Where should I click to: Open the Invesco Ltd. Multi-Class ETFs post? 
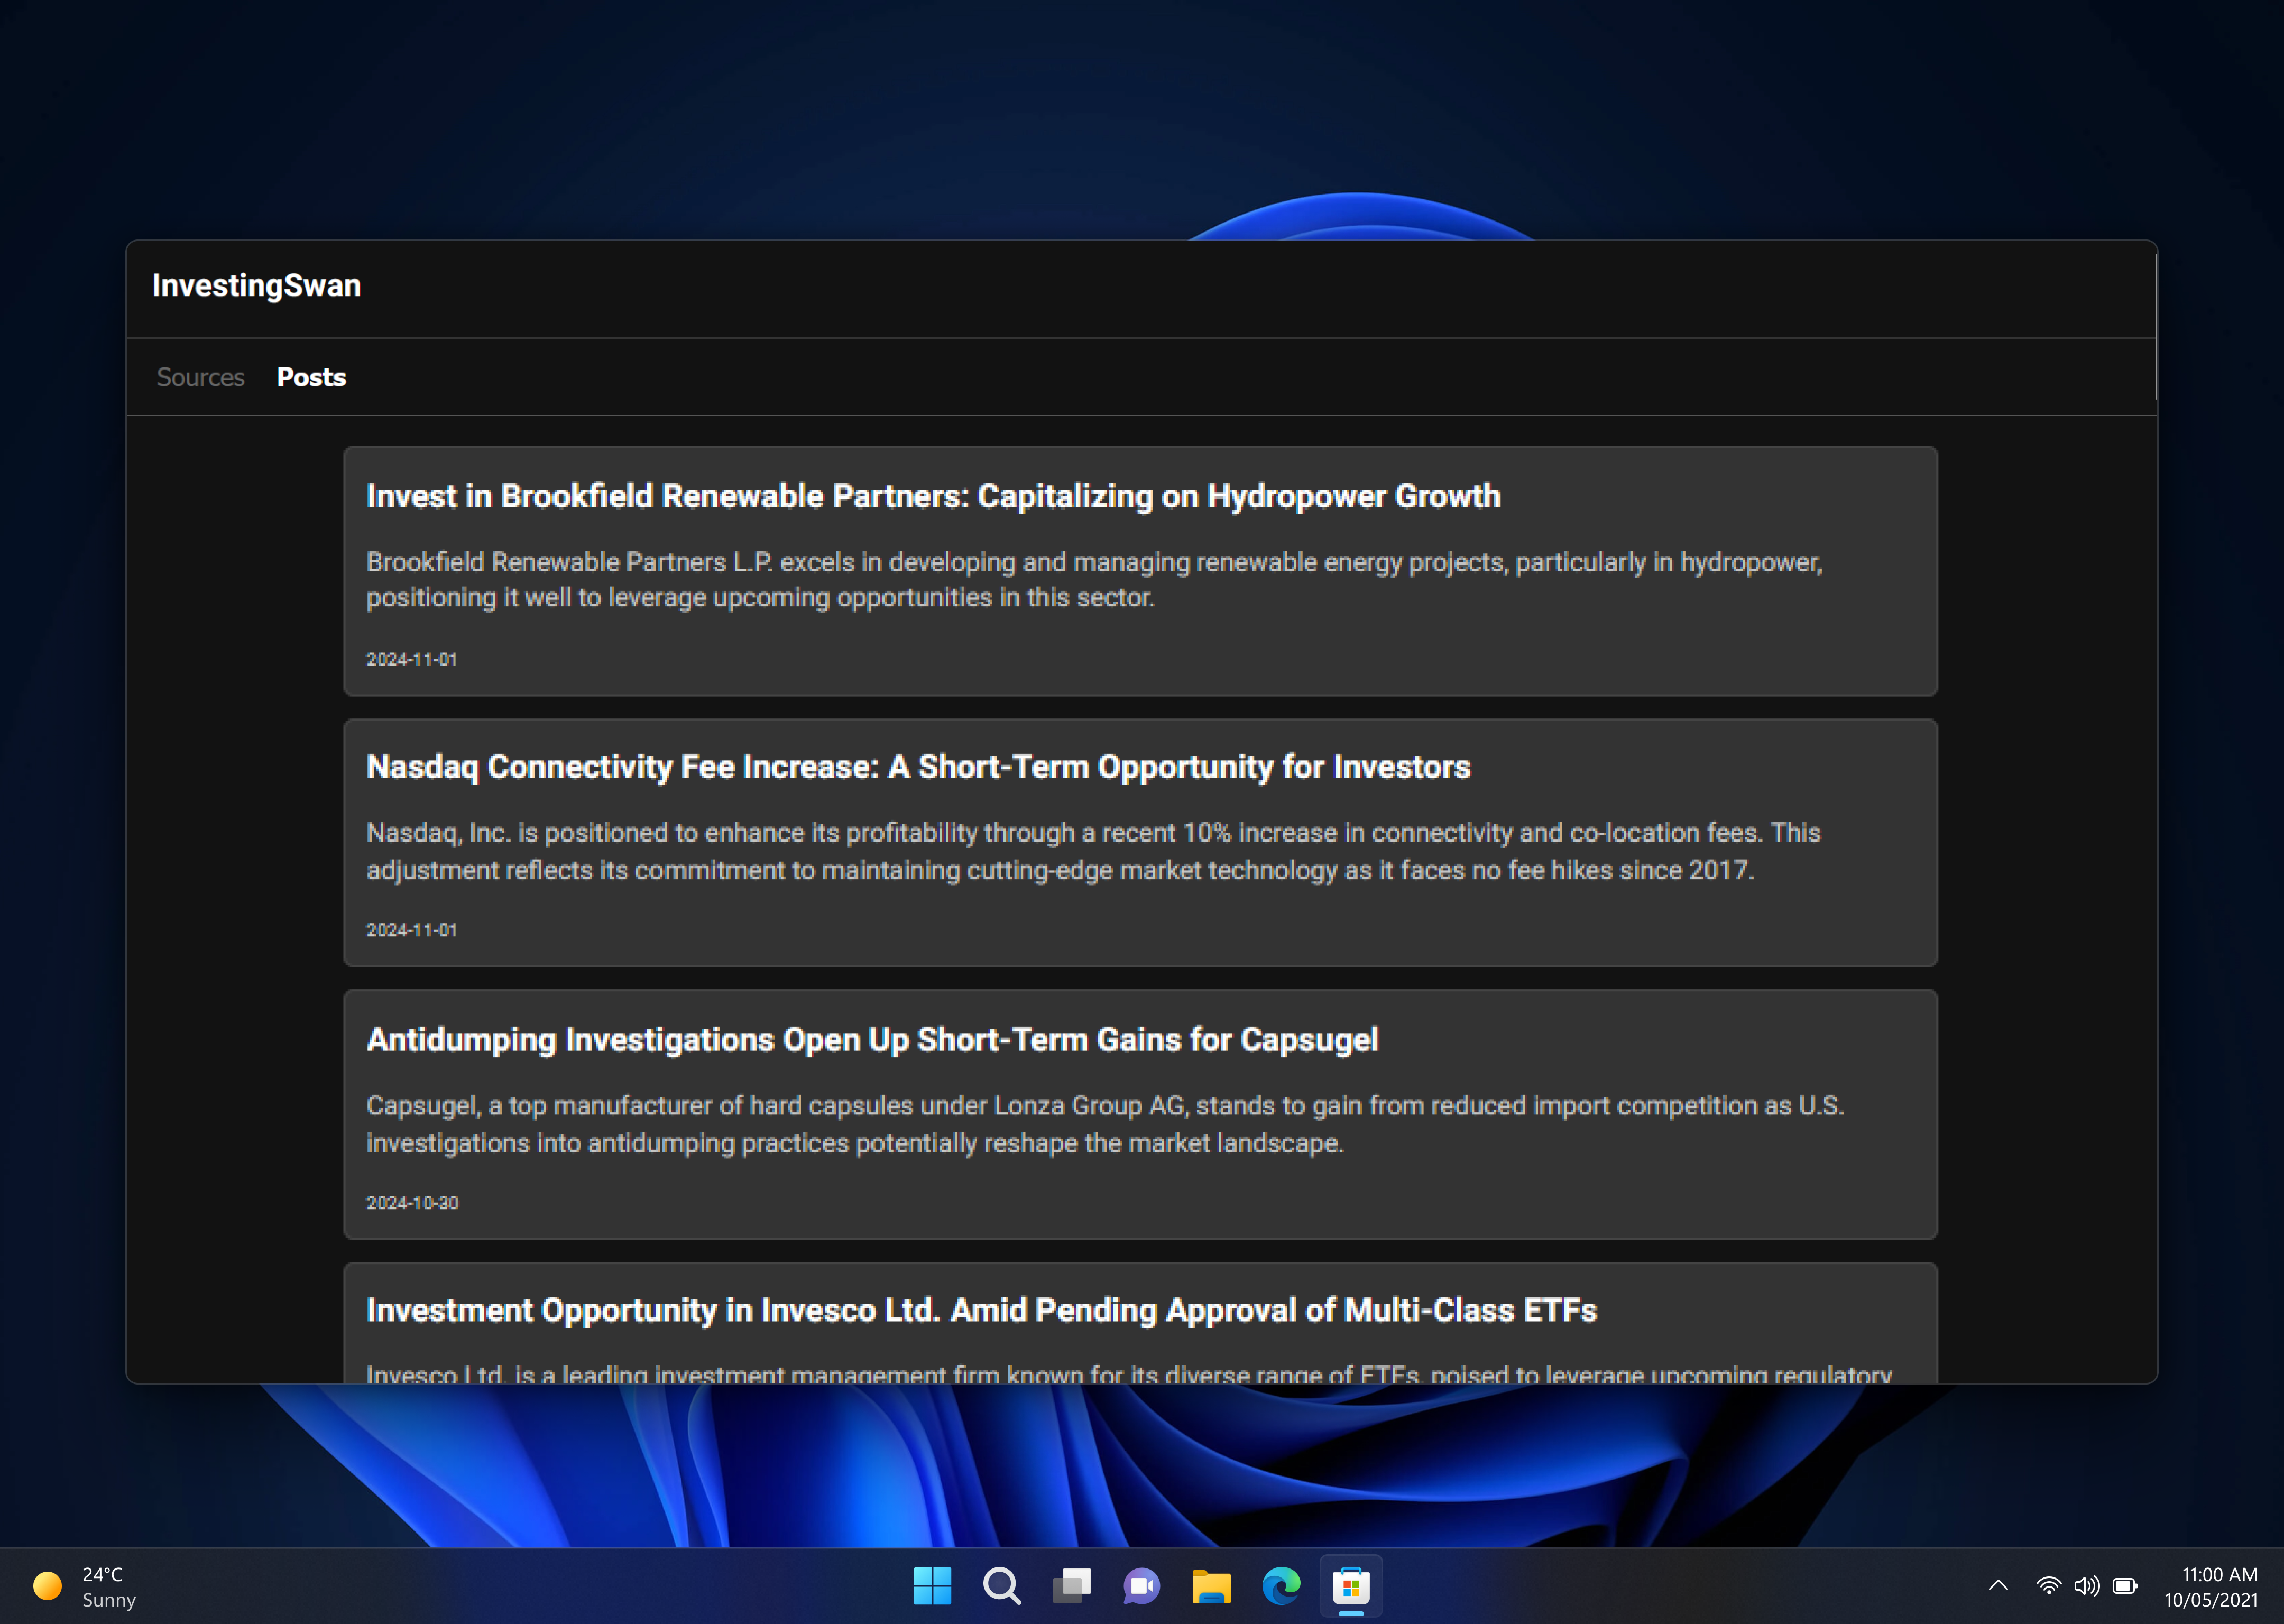pos(980,1310)
